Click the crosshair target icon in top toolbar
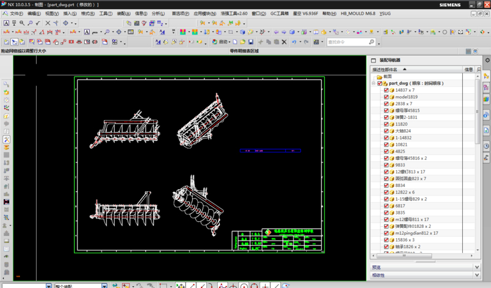The height and width of the screenshot is (288, 491). [x=66, y=23]
